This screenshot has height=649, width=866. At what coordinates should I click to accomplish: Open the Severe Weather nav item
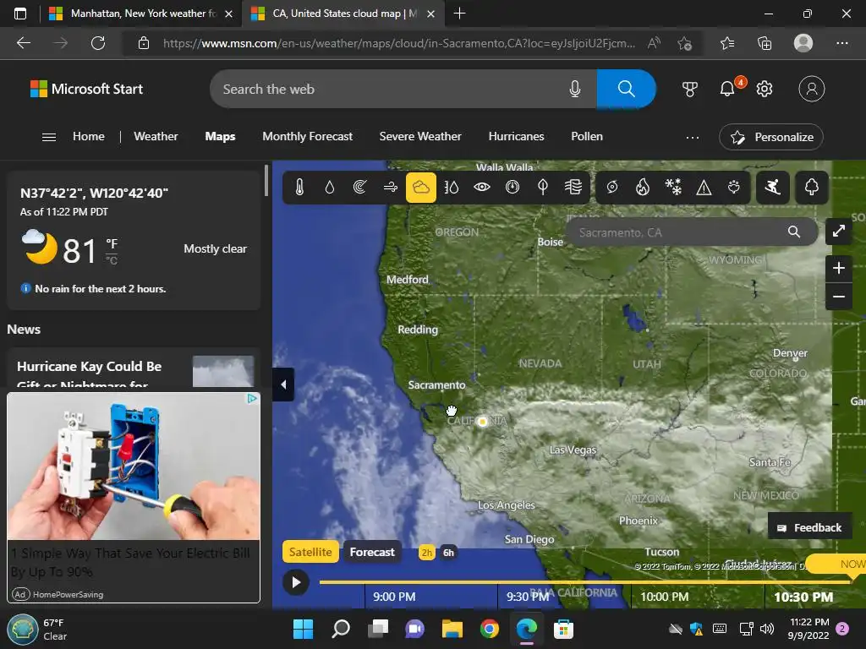click(x=420, y=136)
